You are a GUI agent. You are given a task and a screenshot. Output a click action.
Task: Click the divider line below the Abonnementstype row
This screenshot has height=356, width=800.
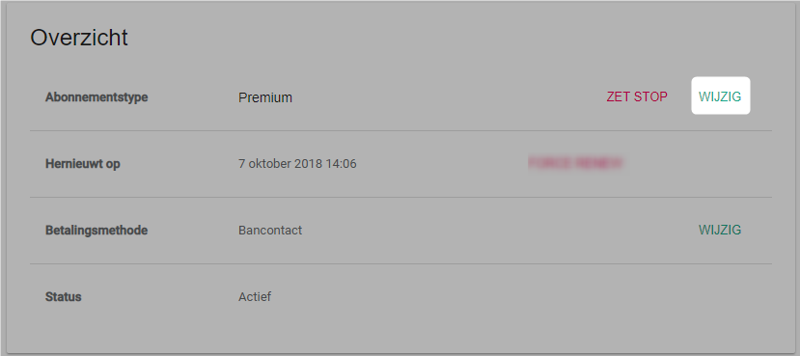400,130
